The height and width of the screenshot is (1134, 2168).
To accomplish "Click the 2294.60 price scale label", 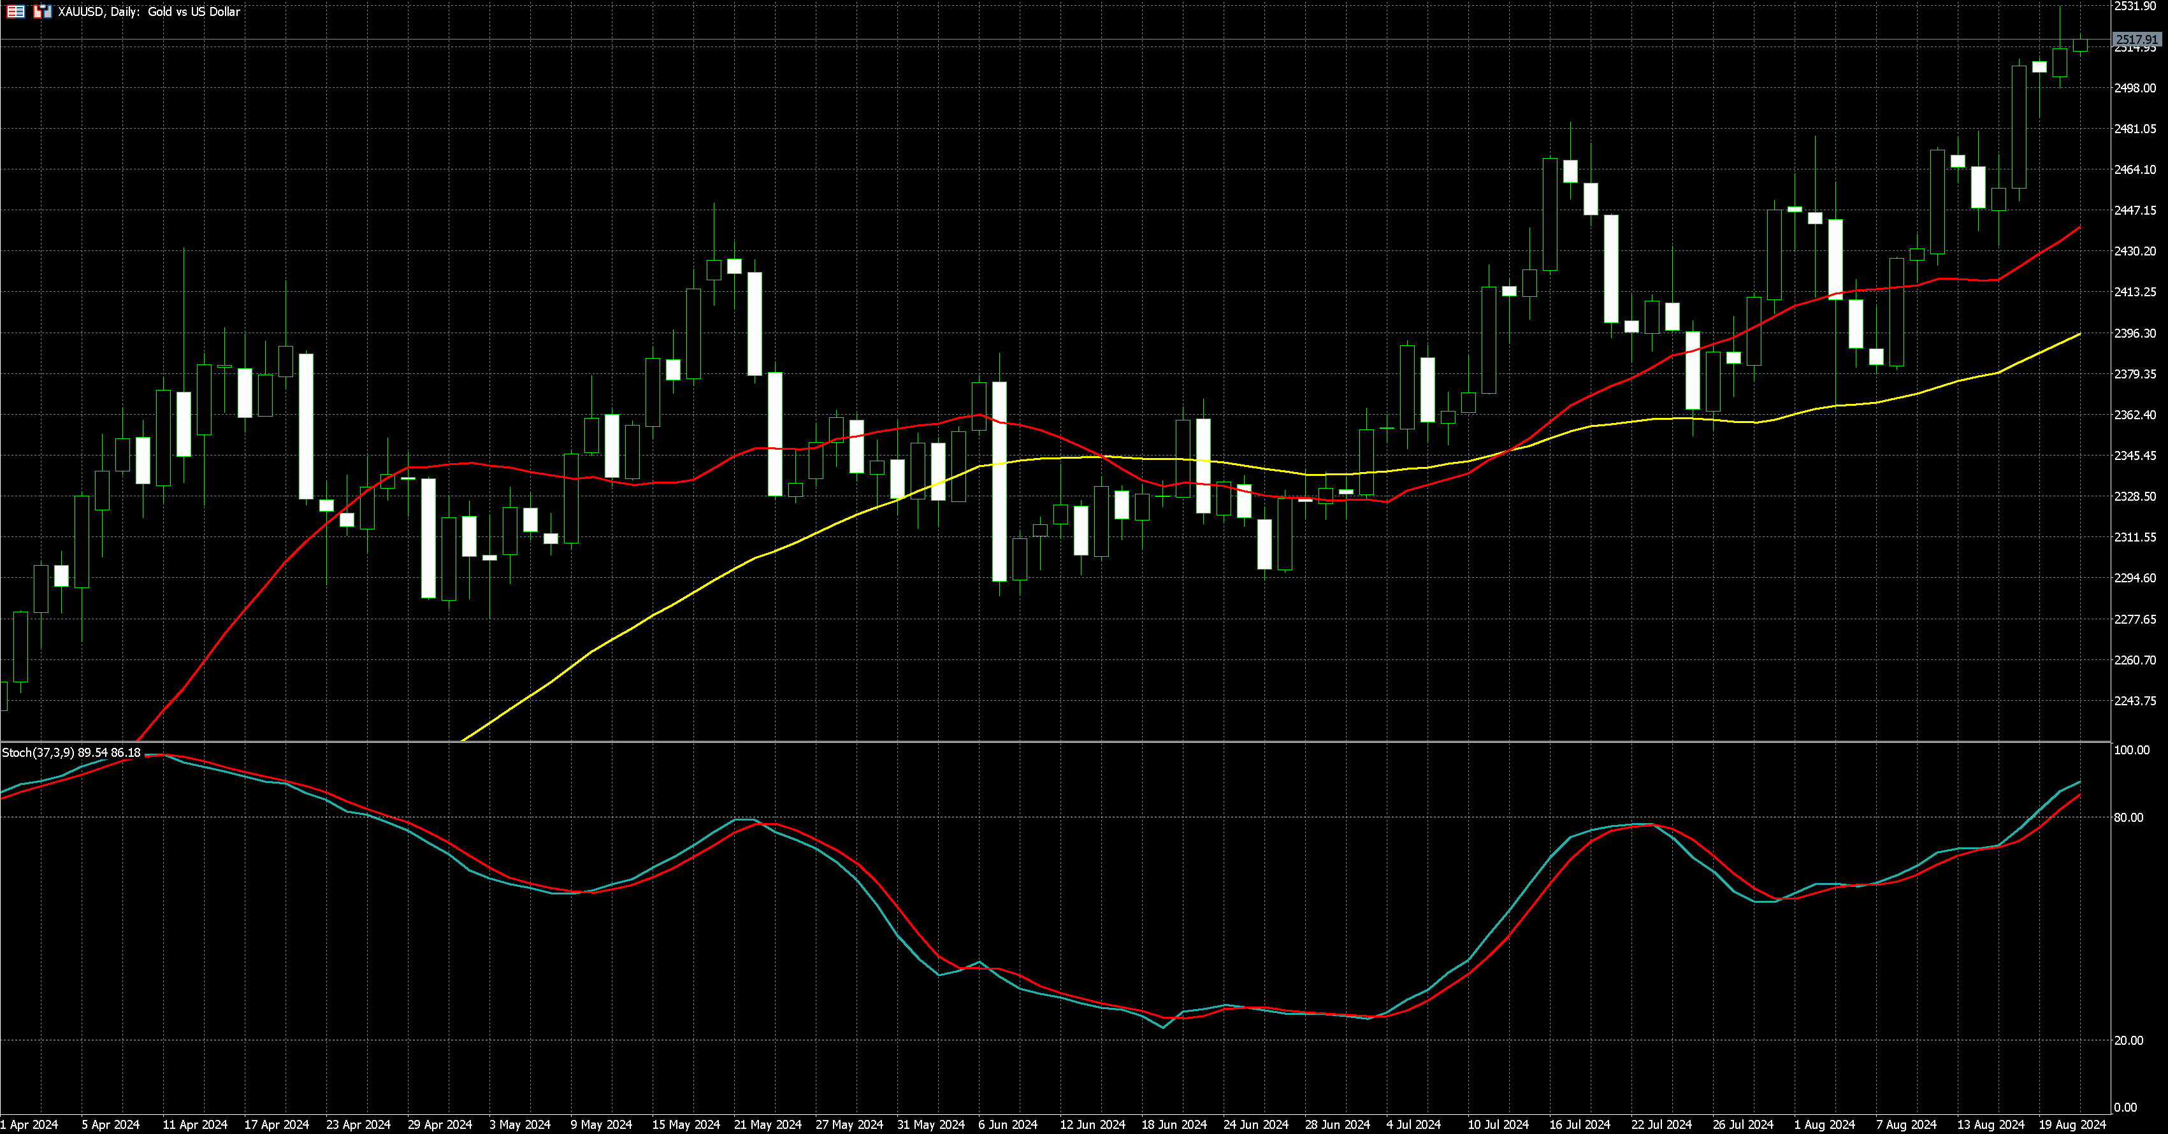I will pyautogui.click(x=2135, y=578).
